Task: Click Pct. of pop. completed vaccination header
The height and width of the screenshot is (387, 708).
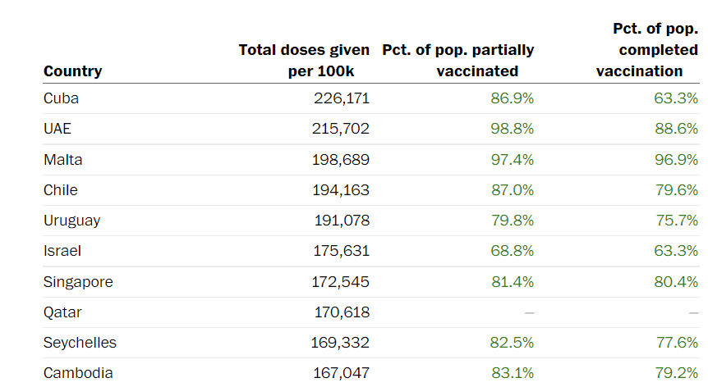Action: (x=647, y=50)
